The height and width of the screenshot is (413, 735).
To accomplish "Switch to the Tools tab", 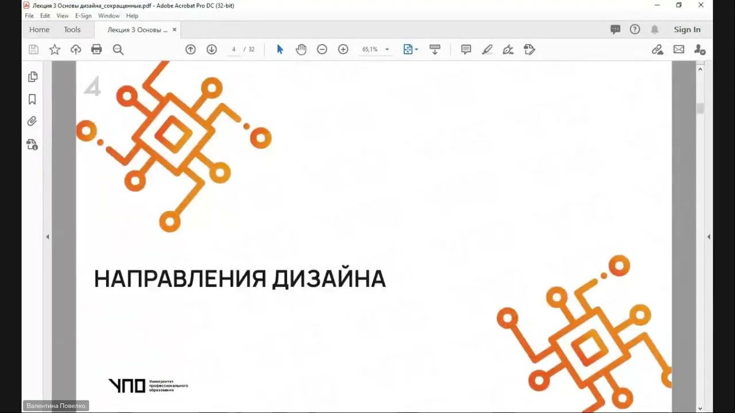I will coord(72,30).
